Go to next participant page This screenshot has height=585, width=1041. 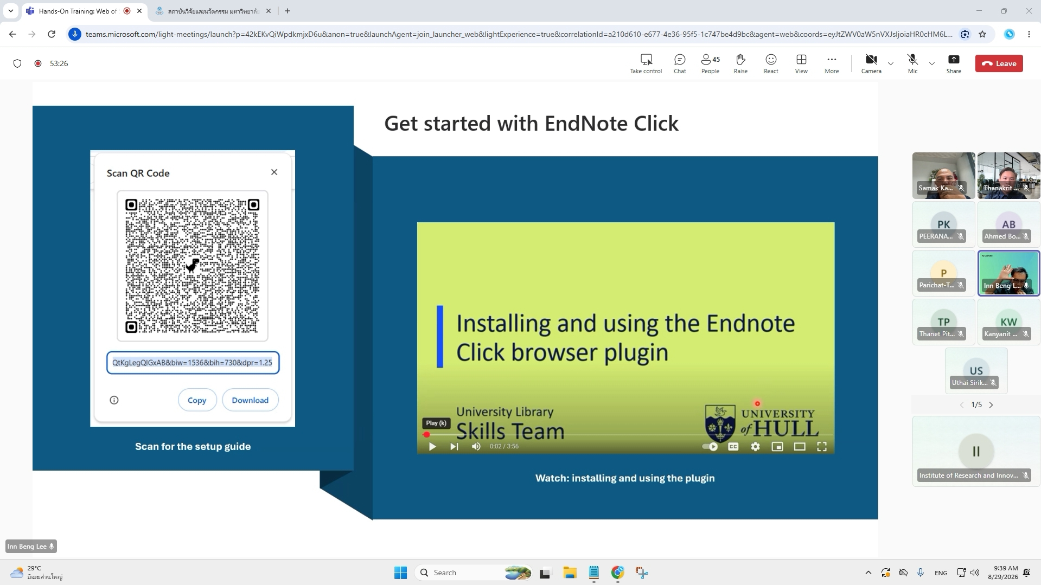tap(991, 405)
